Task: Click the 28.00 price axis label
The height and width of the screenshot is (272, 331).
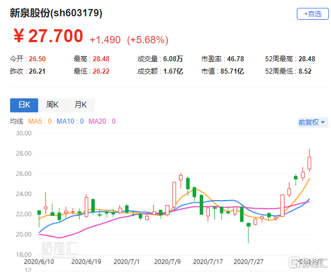Action: (24, 153)
